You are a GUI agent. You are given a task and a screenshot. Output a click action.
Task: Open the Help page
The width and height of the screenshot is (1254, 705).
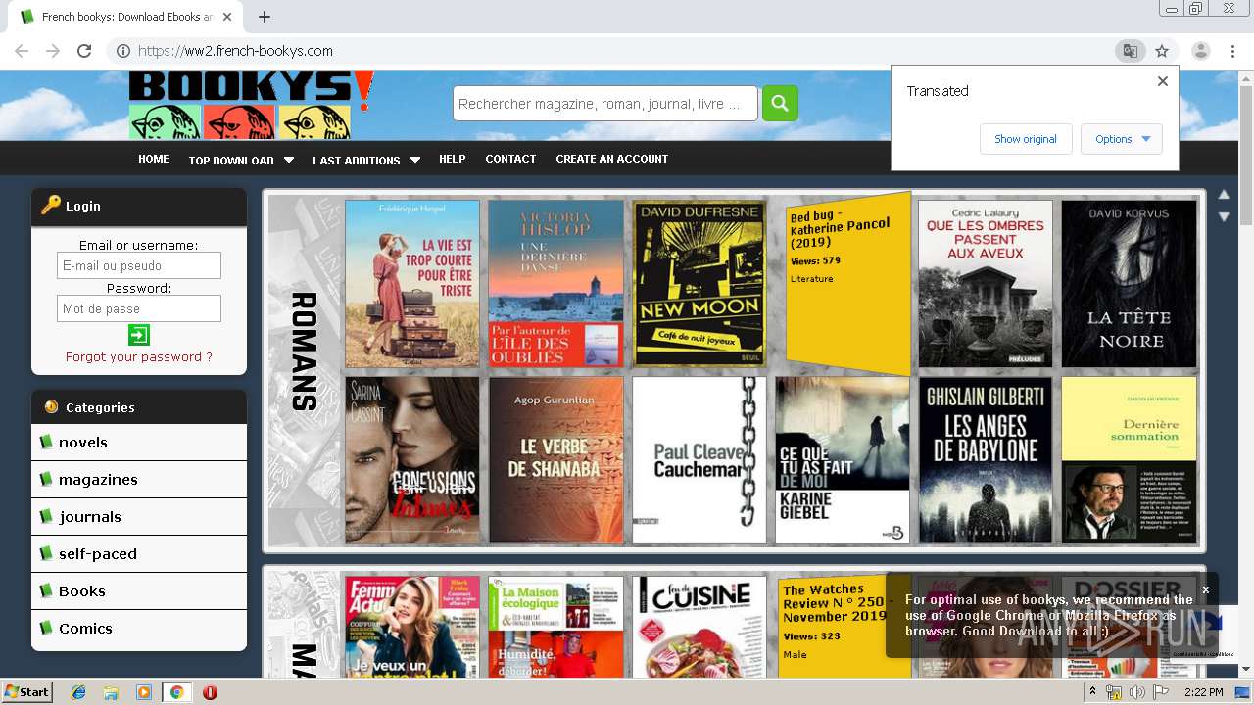[x=452, y=159]
